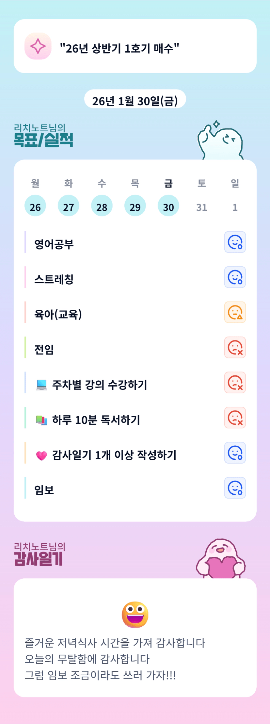
Task: Click the pink sparkle goal icon
Action: click(38, 46)
